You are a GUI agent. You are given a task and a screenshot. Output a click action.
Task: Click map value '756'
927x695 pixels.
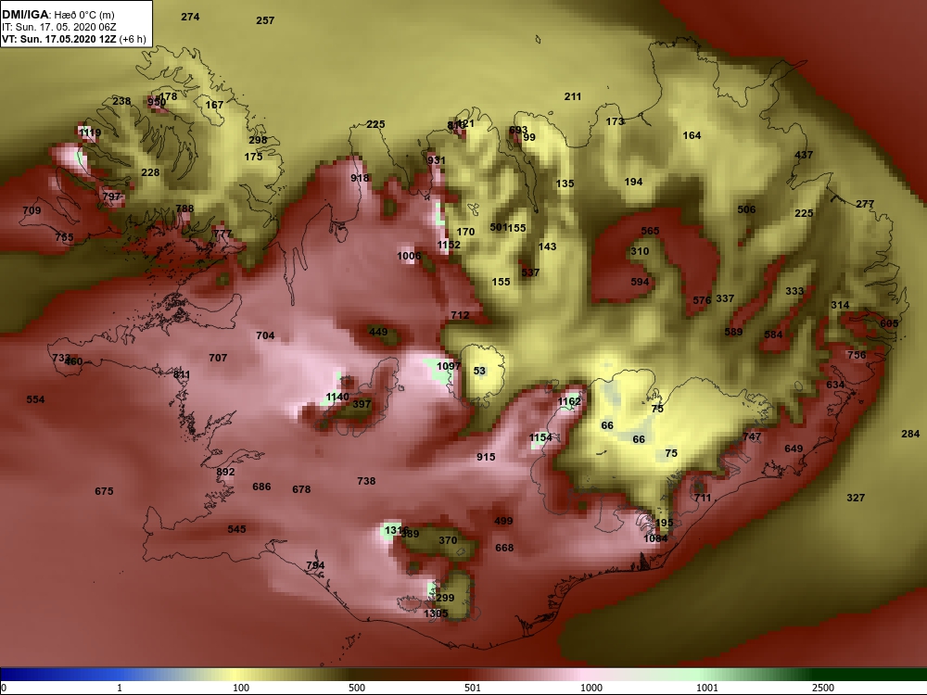coord(857,355)
